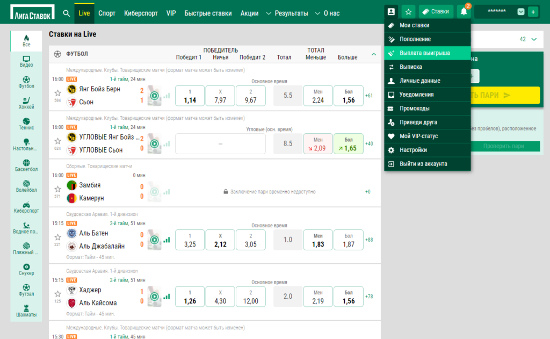This screenshot has height=339, width=550.
Task: Expand +40 more markets for УГЛОВЫЕ match
Action: pyautogui.click(x=369, y=143)
